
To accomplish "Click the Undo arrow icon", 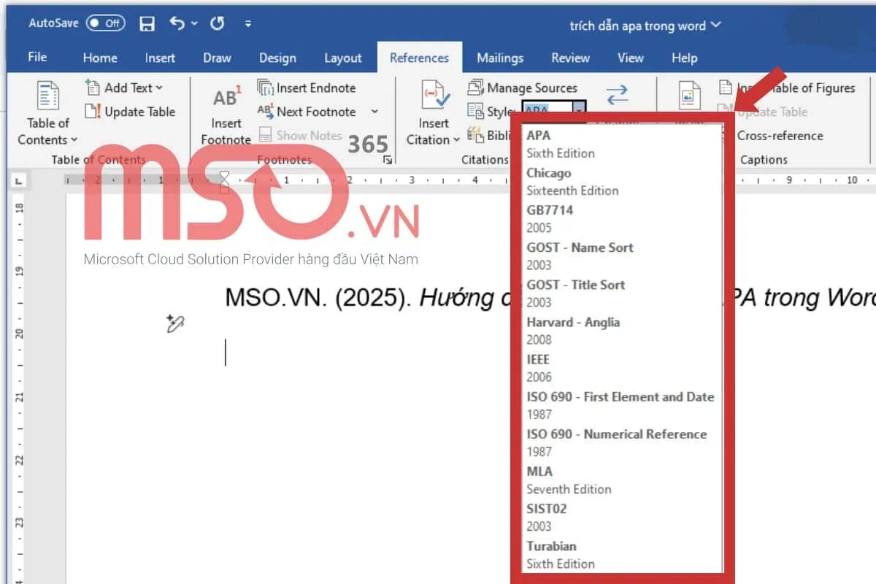I will (x=177, y=23).
